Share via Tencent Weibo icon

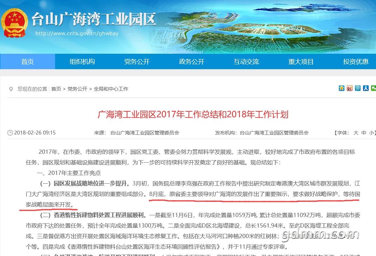[x=358, y=88]
